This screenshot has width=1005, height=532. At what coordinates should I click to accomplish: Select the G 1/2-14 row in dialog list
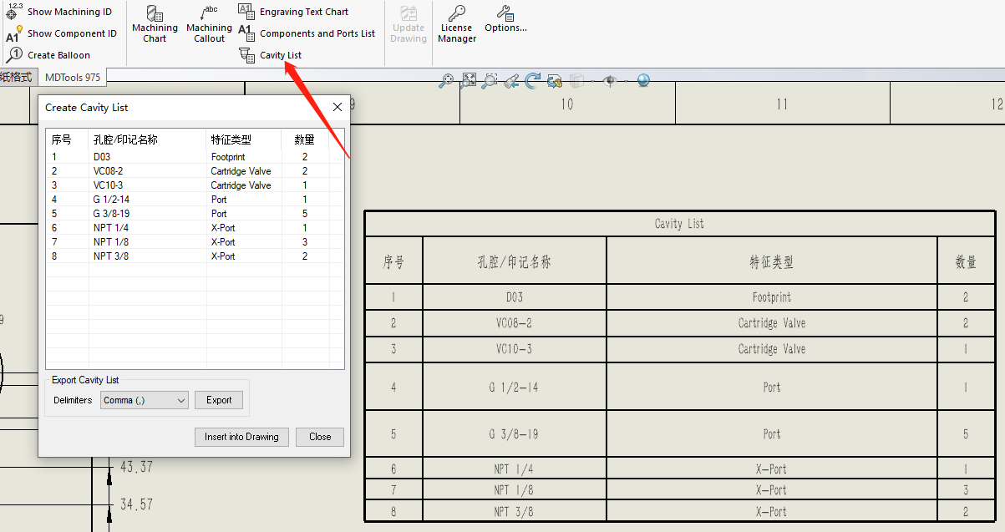click(x=194, y=200)
